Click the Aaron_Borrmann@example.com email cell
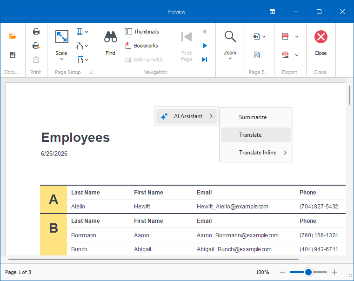The width and height of the screenshot is (354, 281). (238, 235)
